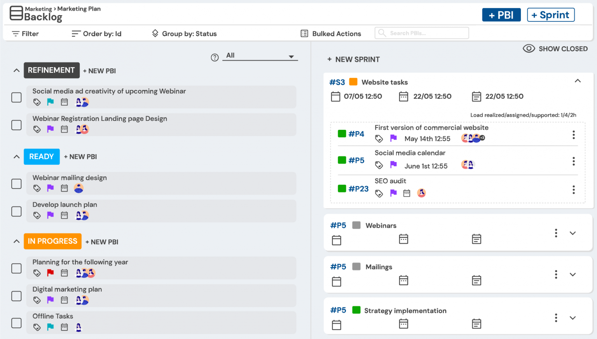Screen dimensions: 597x339
Task: Click the assignee avatar on Social media calendar
Action: click(x=468, y=164)
